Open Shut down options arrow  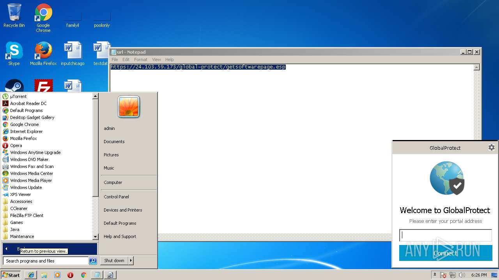click(x=131, y=261)
